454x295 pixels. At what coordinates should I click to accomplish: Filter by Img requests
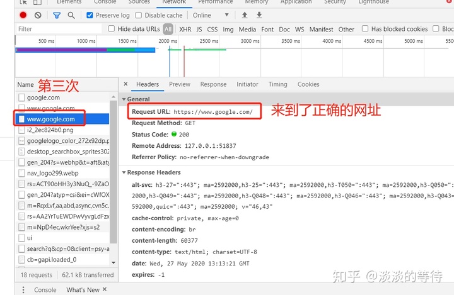tap(228, 29)
